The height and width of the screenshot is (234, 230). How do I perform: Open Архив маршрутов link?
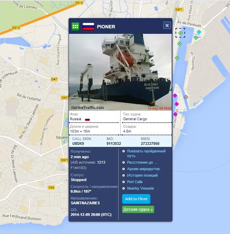(144, 169)
